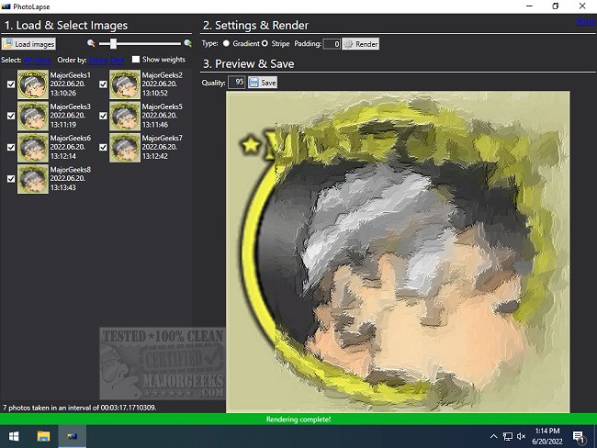Open the notification center icon
The image size is (597, 448).
coord(579,437)
